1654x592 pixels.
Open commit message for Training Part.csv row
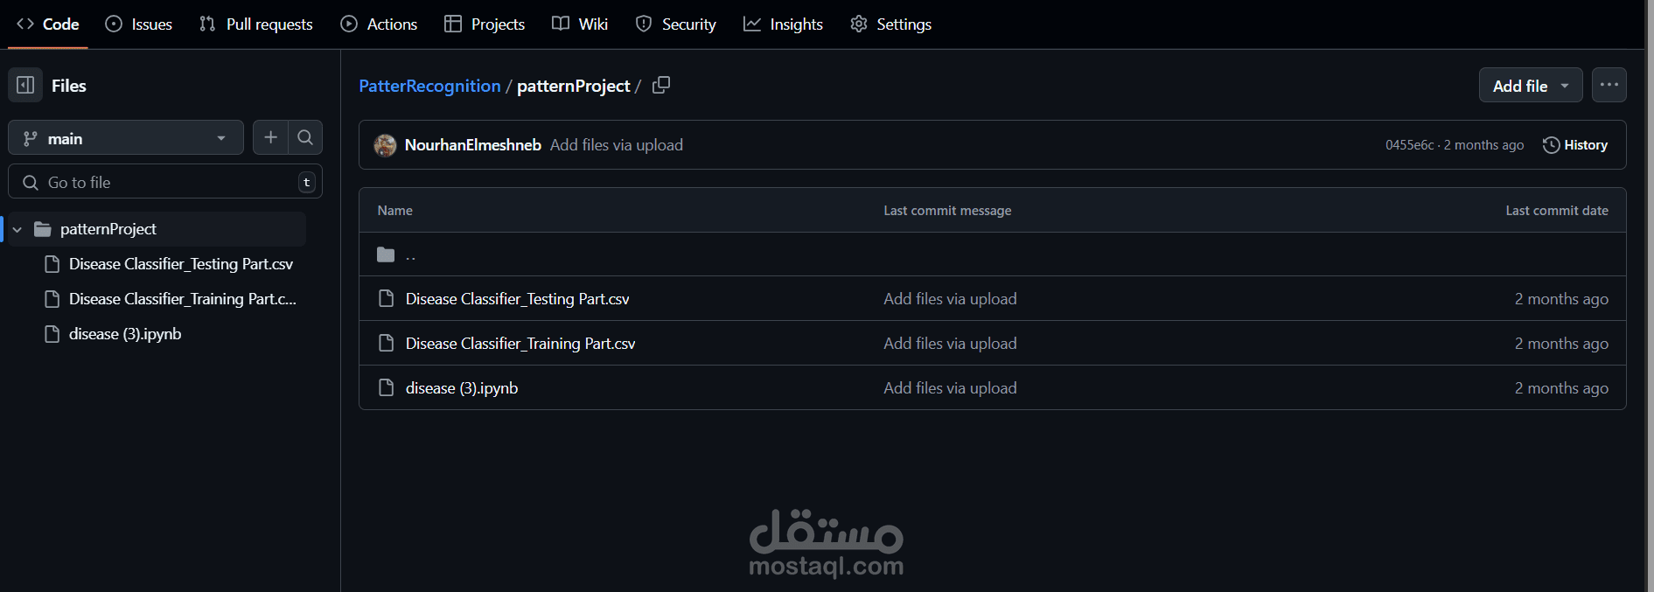tap(950, 344)
